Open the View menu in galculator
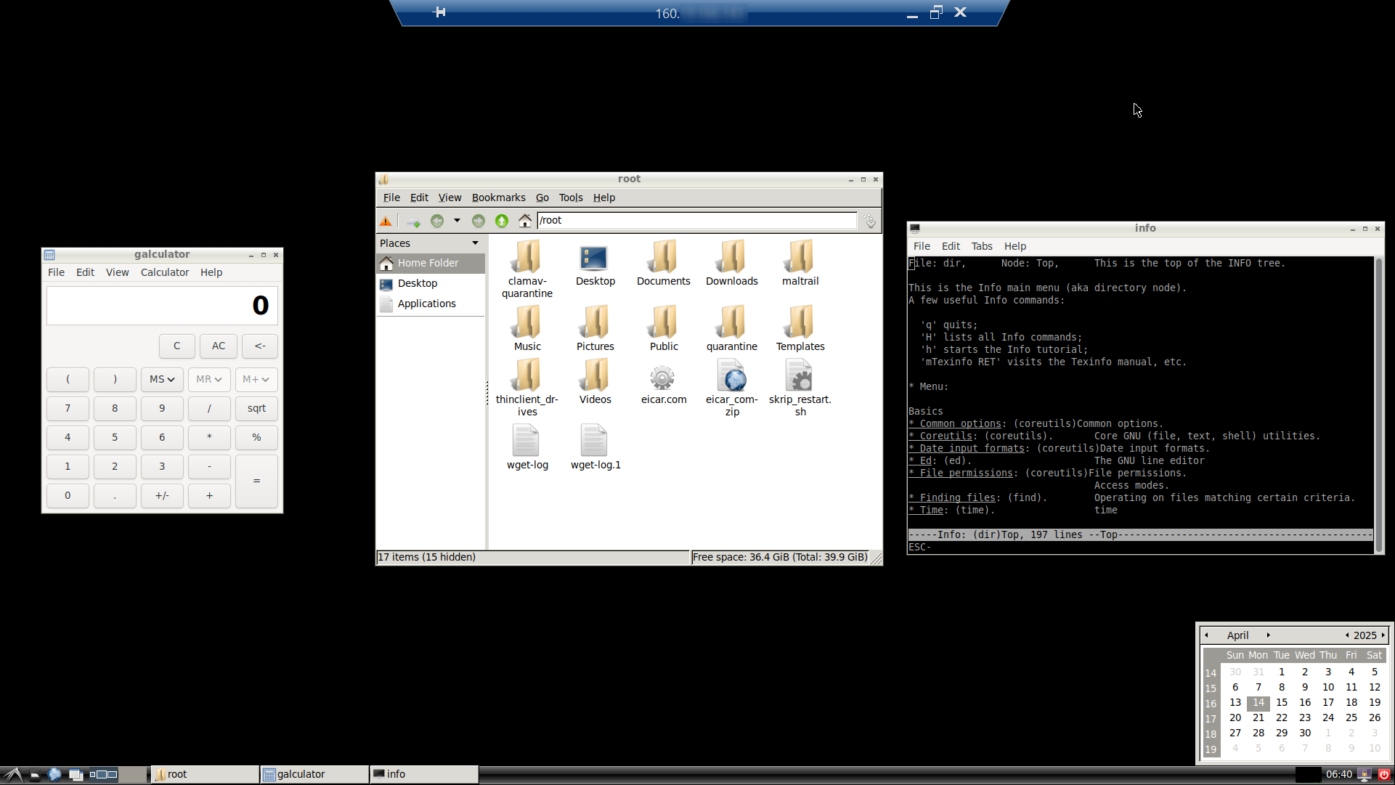Image resolution: width=1395 pixels, height=785 pixels. [117, 272]
